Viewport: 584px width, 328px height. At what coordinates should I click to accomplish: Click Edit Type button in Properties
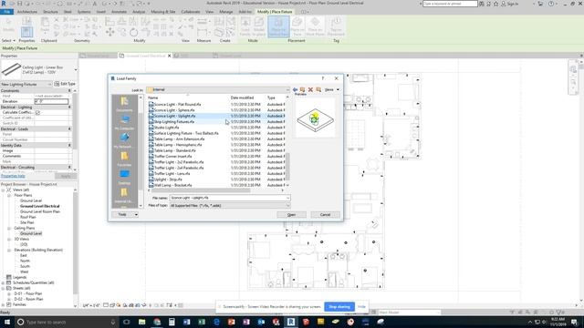tap(65, 84)
